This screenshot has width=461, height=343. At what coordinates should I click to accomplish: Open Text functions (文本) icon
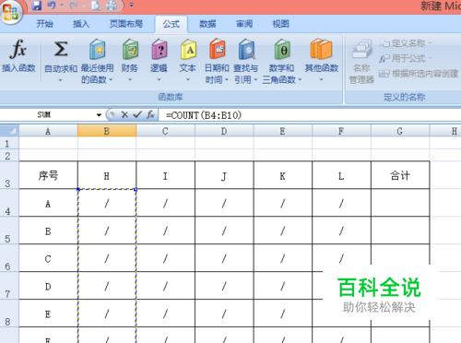188,49
